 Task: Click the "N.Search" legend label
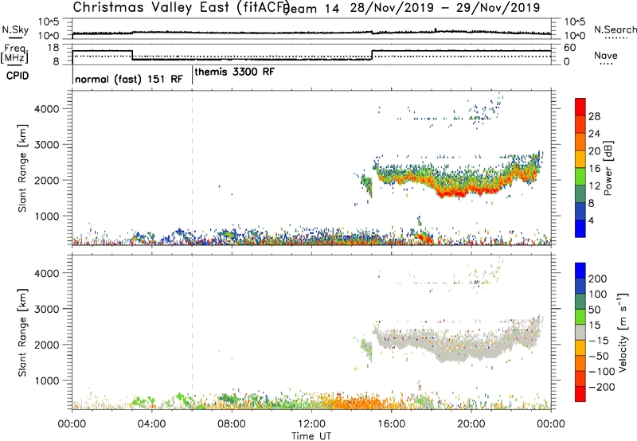click(x=615, y=29)
